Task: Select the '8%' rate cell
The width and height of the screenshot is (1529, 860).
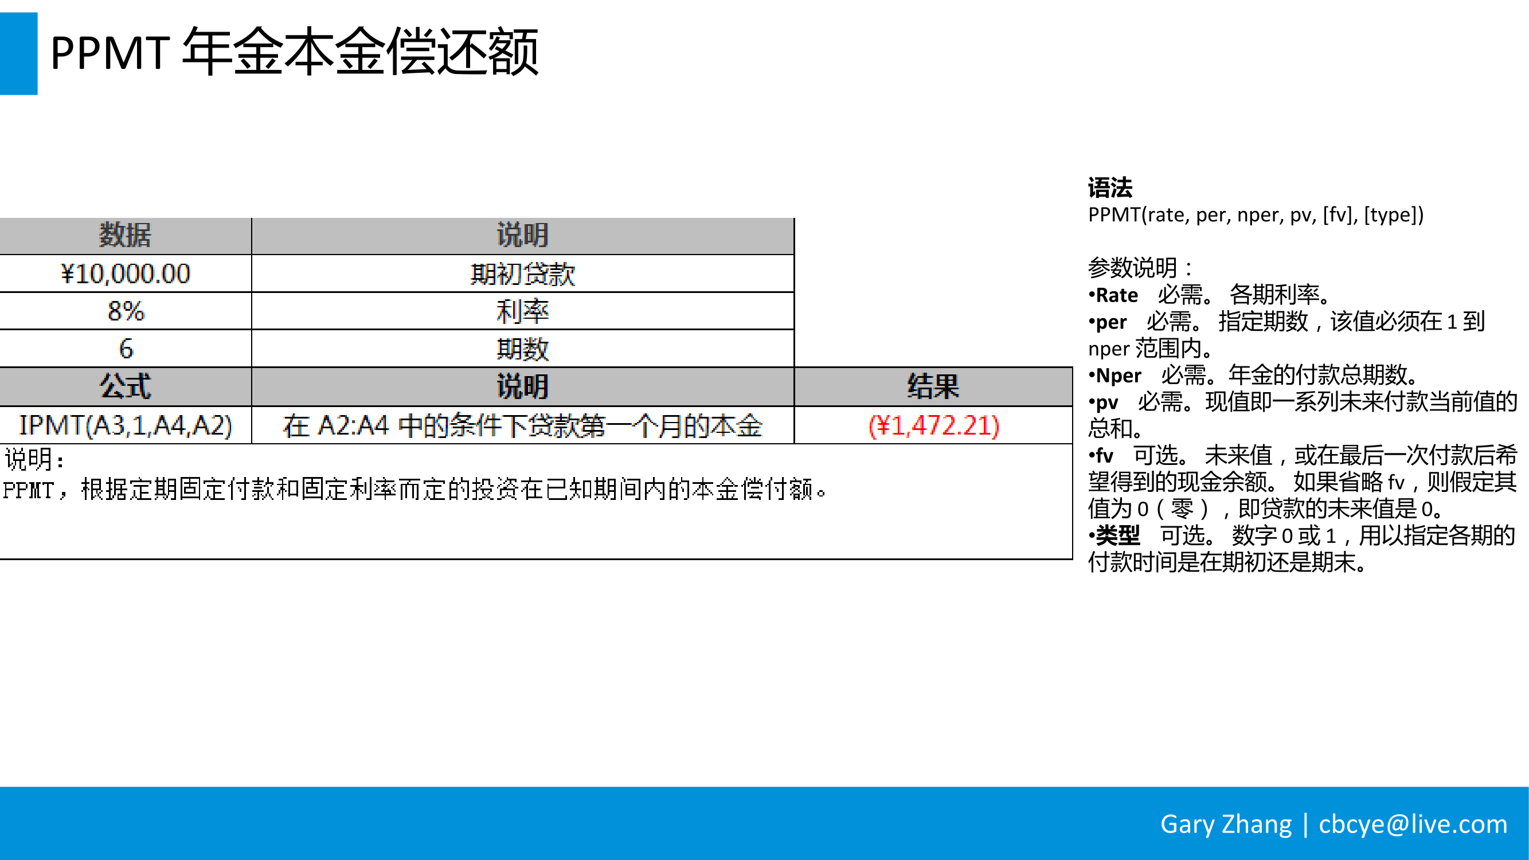Action: [125, 311]
